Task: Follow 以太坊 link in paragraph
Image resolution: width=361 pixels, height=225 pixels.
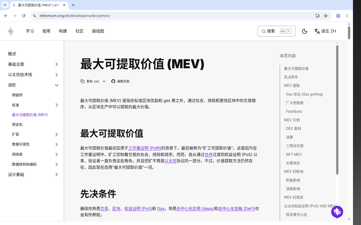Action: (x=170, y=161)
